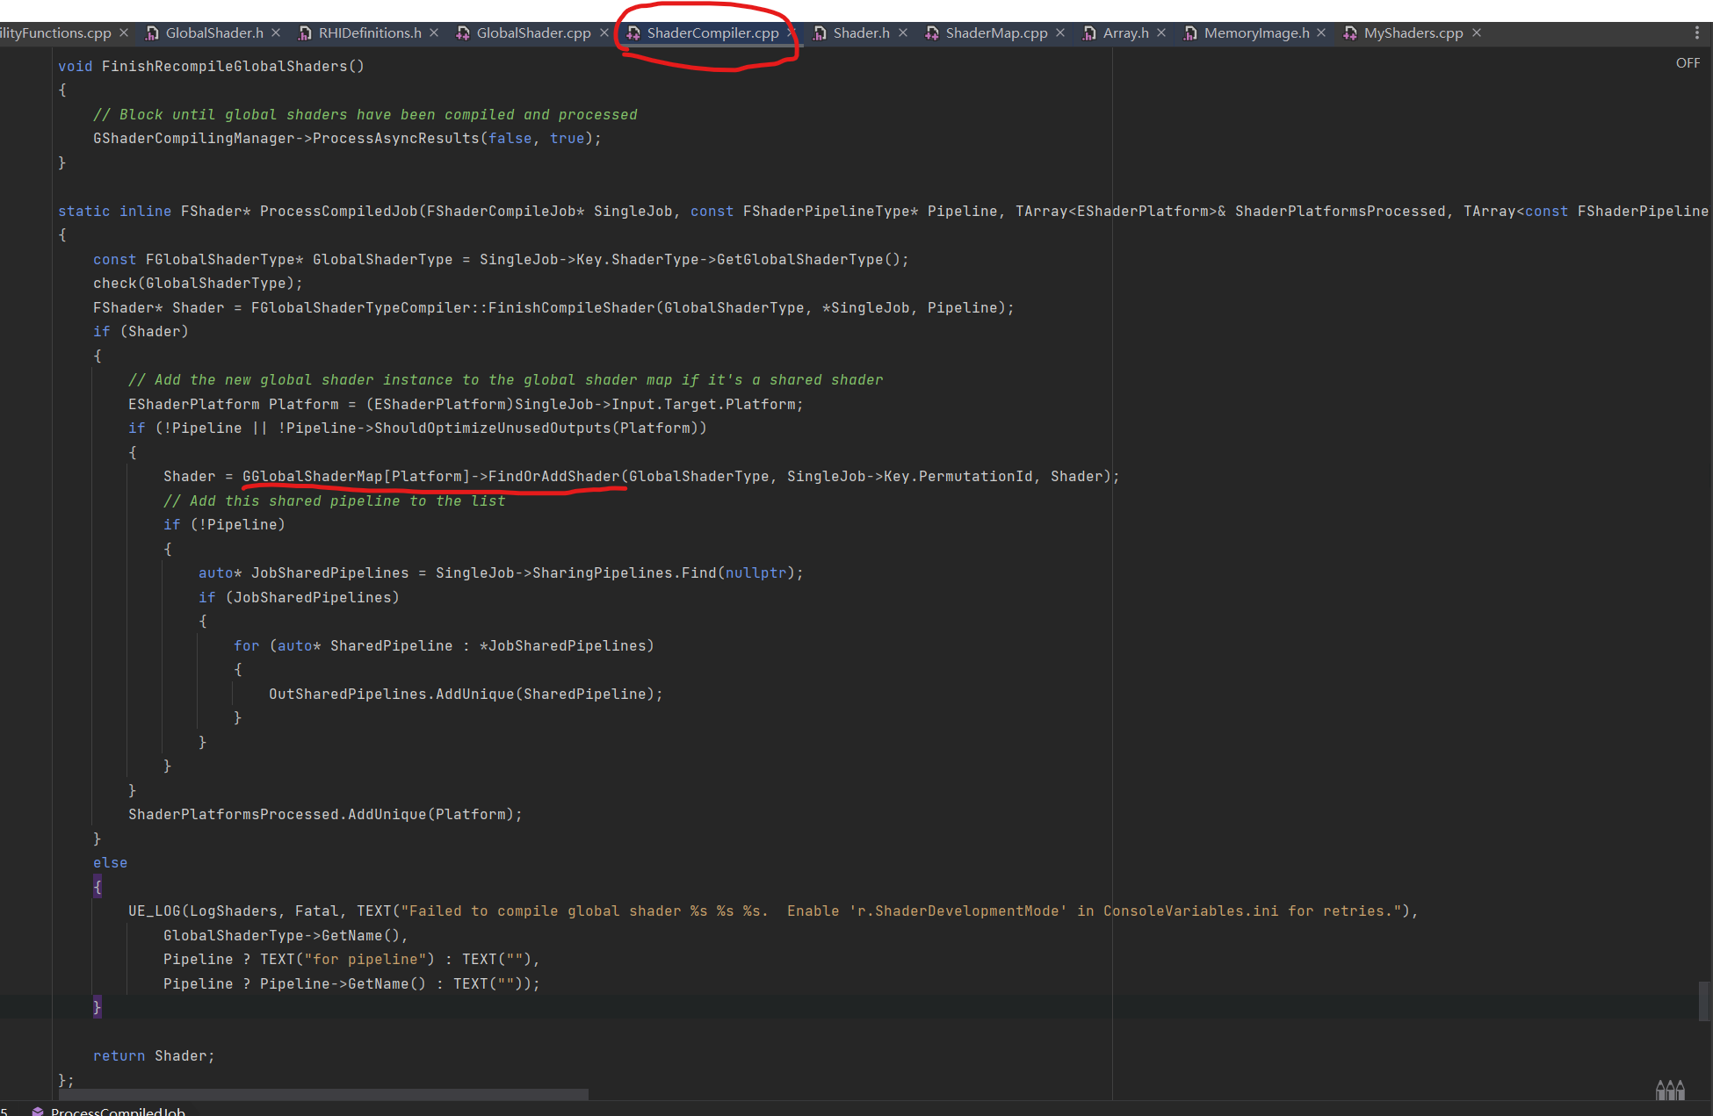Close the Array.h tab
Screen dimensions: 1713x1116
coord(1161,32)
